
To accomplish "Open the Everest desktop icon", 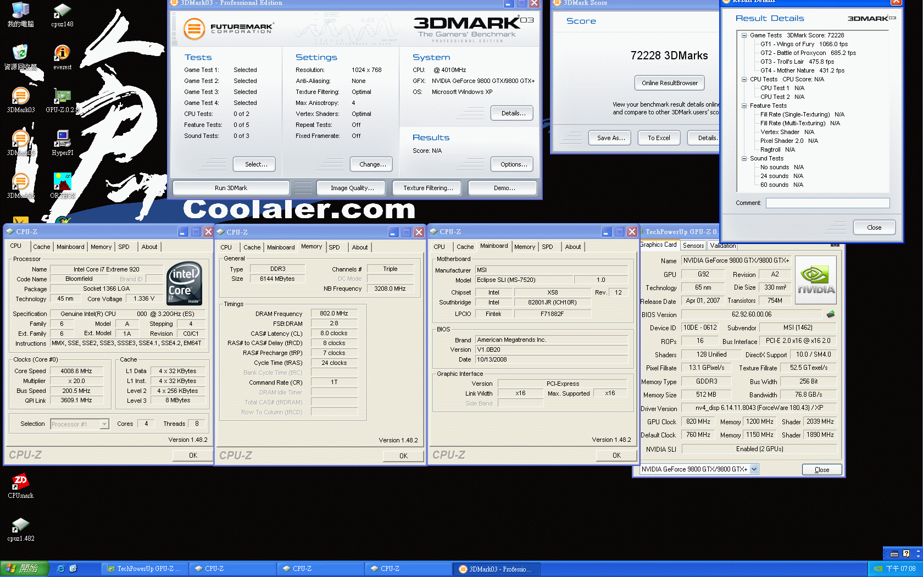I will tap(62, 58).
